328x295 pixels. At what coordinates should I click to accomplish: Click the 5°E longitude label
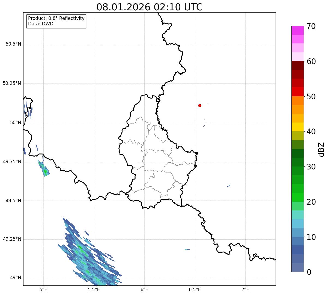pyautogui.click(x=43, y=289)
